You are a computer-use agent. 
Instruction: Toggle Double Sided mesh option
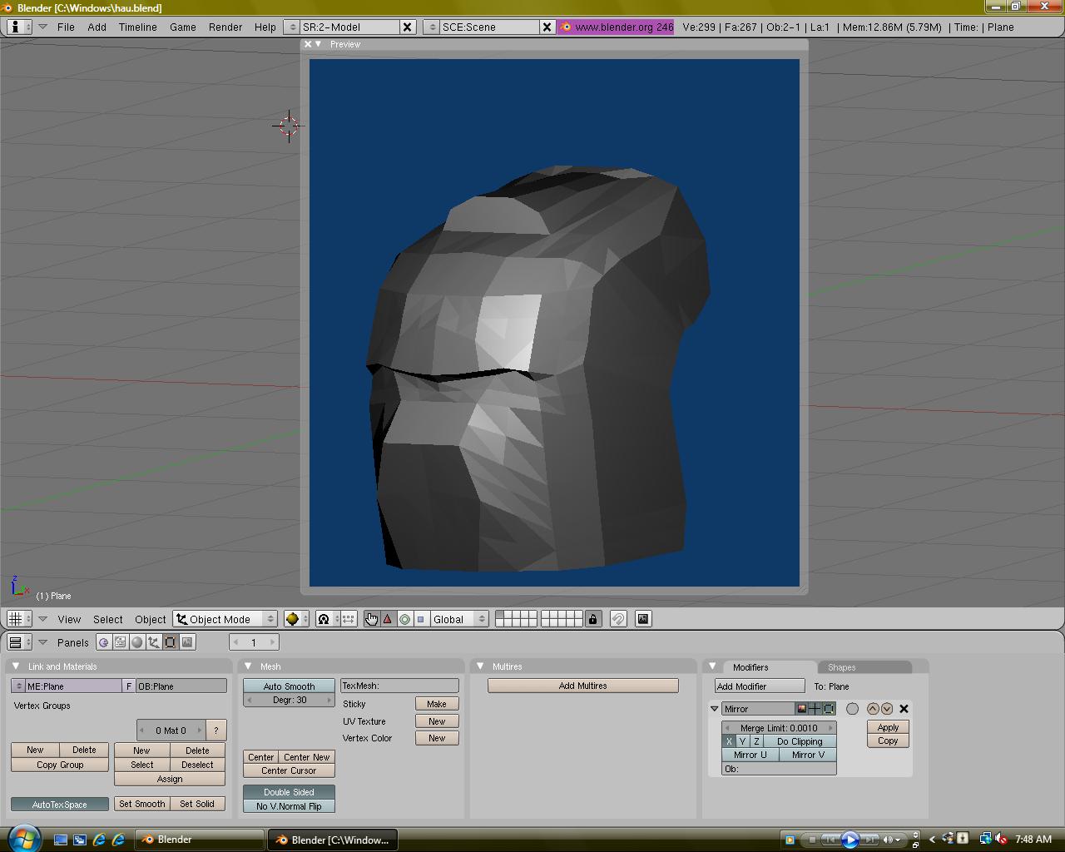[289, 792]
